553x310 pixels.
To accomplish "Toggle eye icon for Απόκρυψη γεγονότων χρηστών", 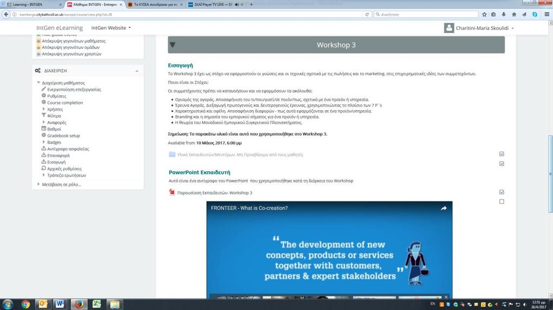I will tap(39, 54).
